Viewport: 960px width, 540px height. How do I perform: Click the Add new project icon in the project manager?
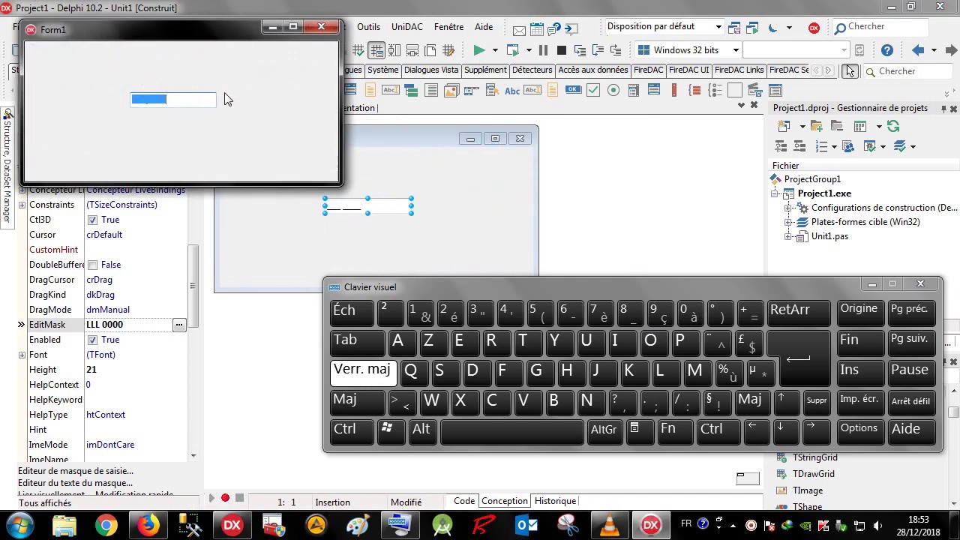[784, 126]
